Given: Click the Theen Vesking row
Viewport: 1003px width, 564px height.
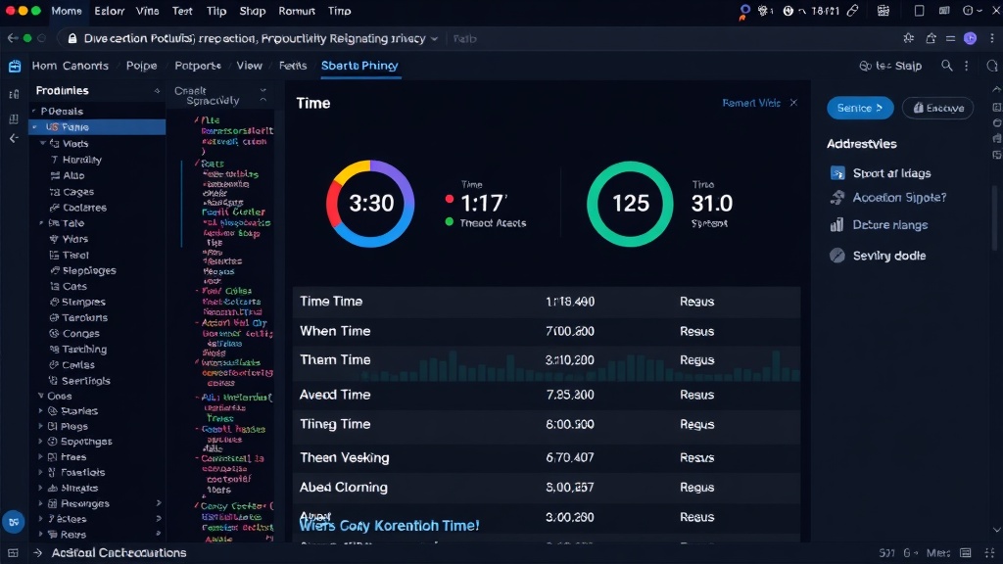Looking at the screenshot, I should coord(547,457).
